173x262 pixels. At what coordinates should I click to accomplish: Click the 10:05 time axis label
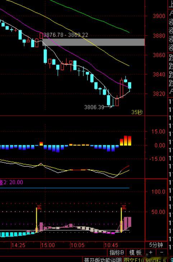77,245
